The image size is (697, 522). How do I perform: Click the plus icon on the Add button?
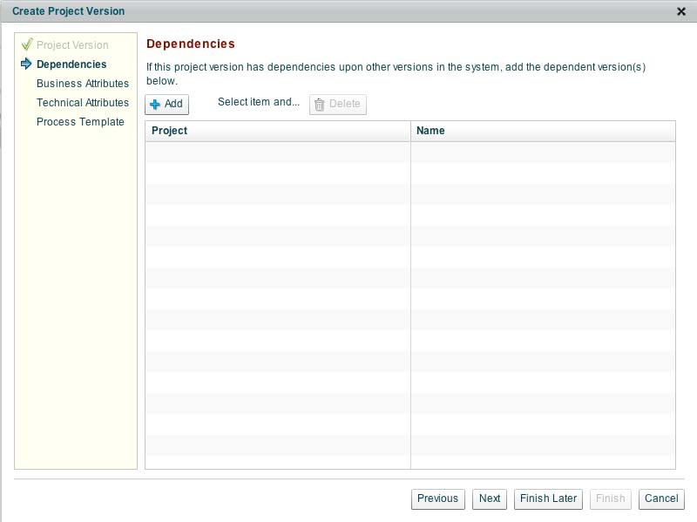(x=155, y=105)
